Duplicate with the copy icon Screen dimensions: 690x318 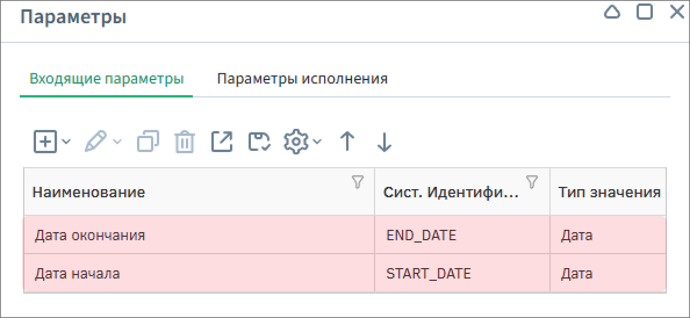148,142
